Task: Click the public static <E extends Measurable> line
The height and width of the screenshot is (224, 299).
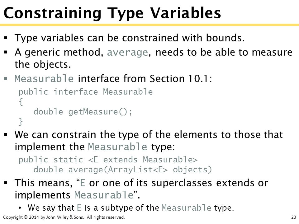Action: pos(108,160)
